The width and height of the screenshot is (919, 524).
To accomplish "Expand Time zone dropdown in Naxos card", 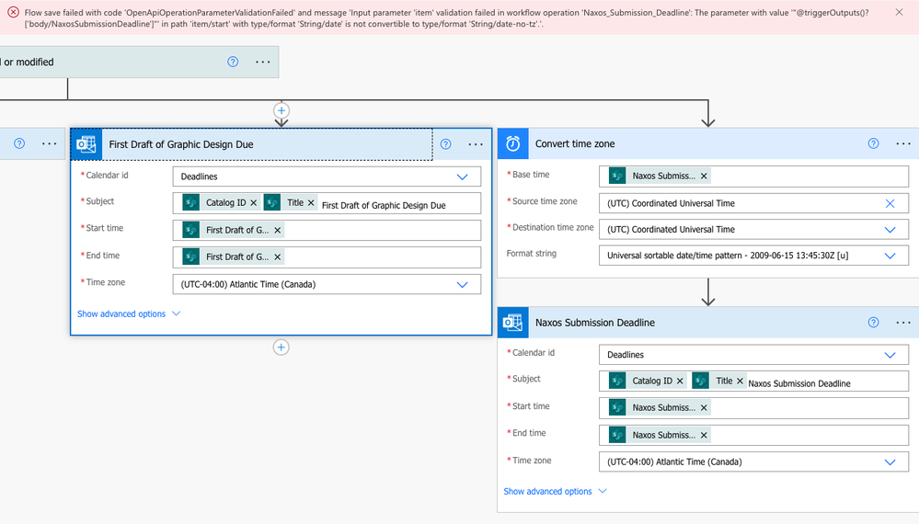I will pyautogui.click(x=890, y=461).
